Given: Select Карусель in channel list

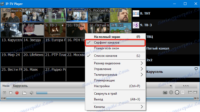Looking at the screenshot, I should pyautogui.click(x=173, y=72).
